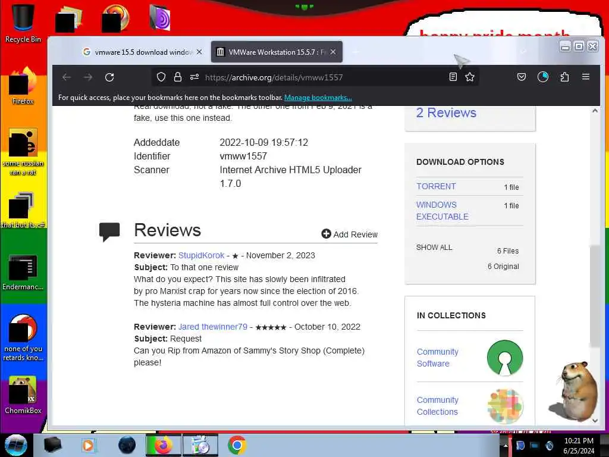Open StupidKorok reviewer profile

point(201,255)
